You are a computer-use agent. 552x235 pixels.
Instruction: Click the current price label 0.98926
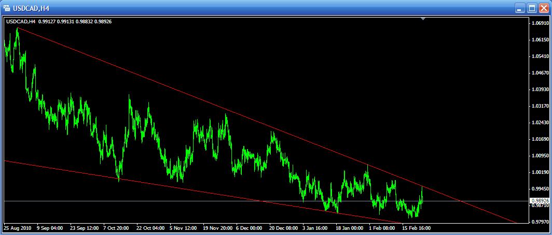(539, 200)
